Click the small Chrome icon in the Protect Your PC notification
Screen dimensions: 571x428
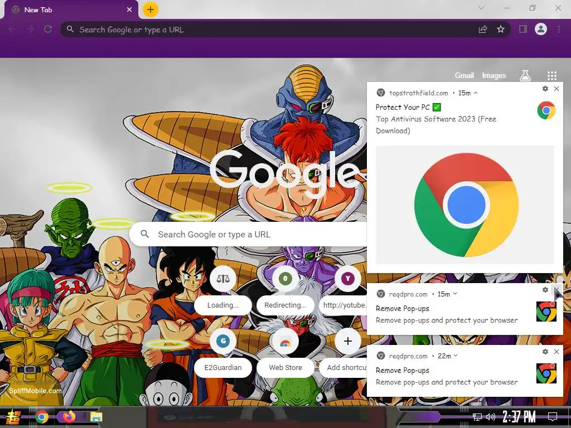point(546,111)
